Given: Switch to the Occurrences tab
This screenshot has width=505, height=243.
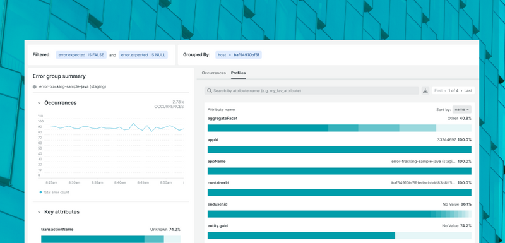Looking at the screenshot, I should (x=213, y=73).
